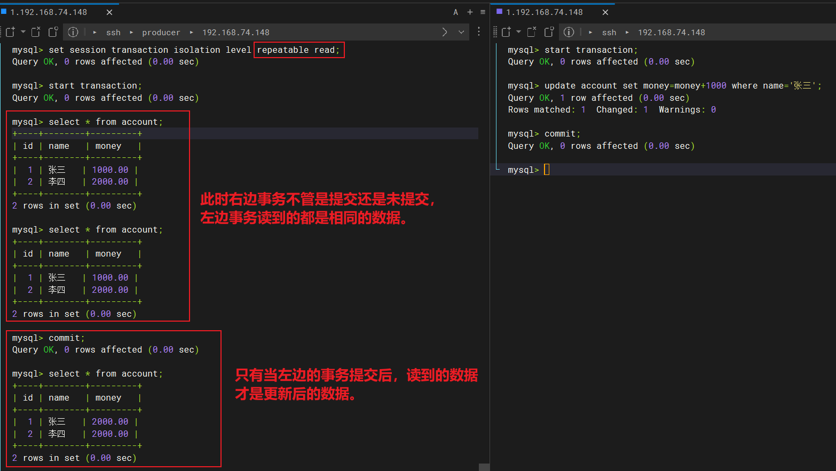Click the toolbar drag grip in right pane

click(x=495, y=32)
